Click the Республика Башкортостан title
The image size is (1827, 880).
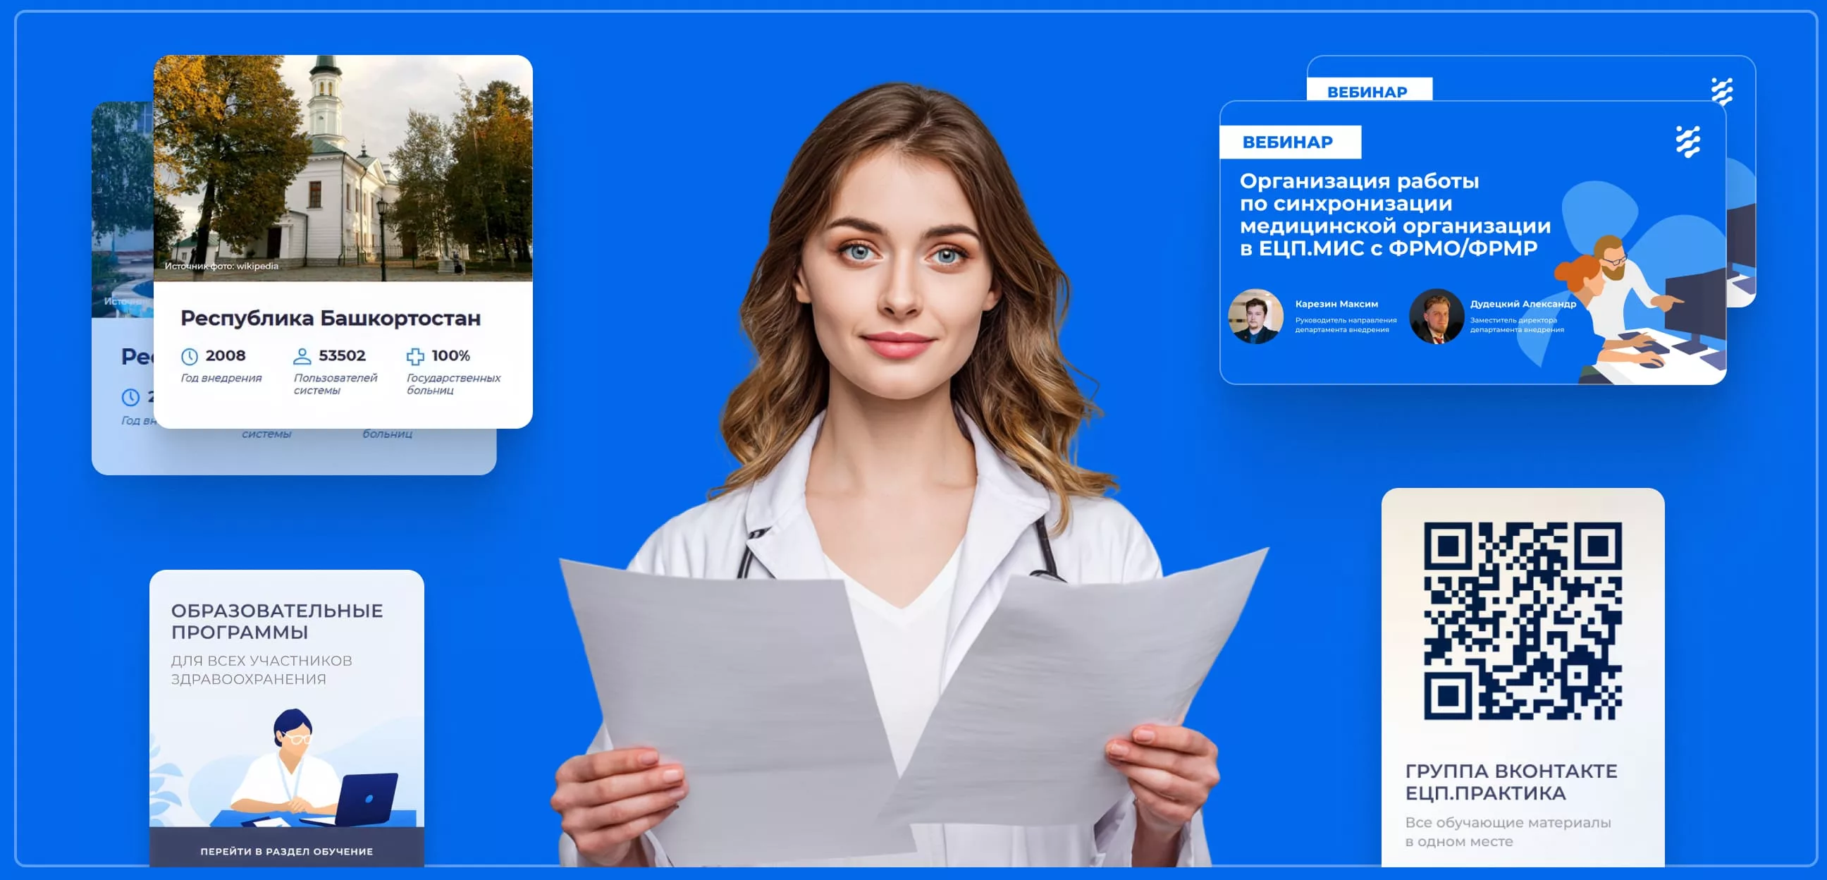(331, 318)
